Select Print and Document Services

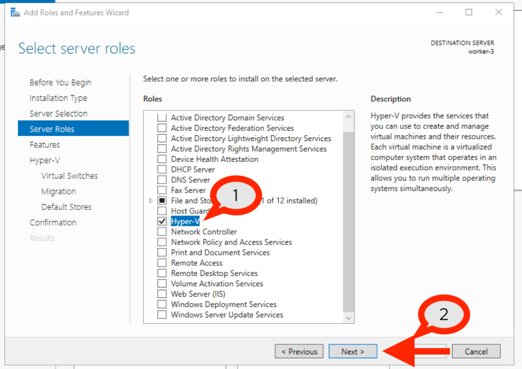[x=163, y=252]
